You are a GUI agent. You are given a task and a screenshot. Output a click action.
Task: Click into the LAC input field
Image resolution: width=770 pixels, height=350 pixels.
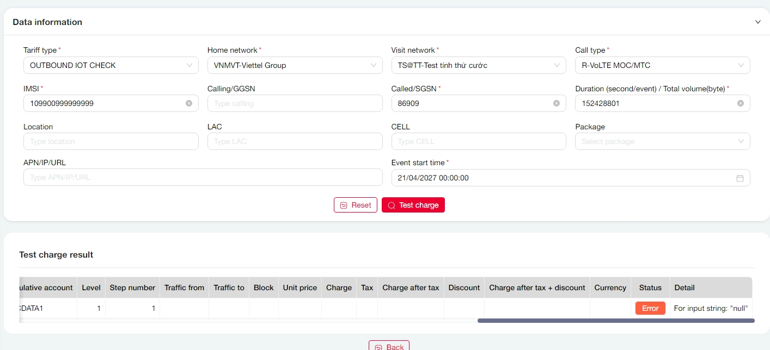click(x=295, y=141)
